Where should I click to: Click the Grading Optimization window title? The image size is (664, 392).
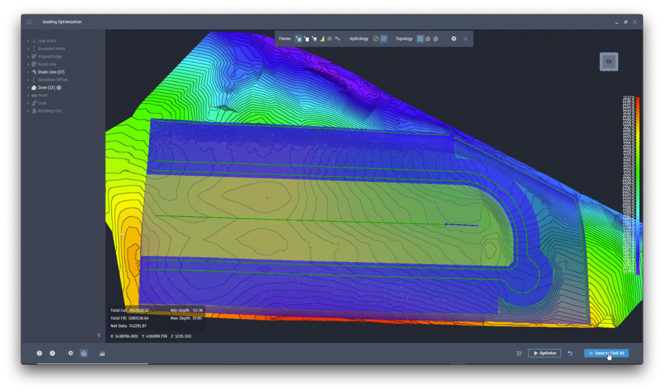coord(62,22)
